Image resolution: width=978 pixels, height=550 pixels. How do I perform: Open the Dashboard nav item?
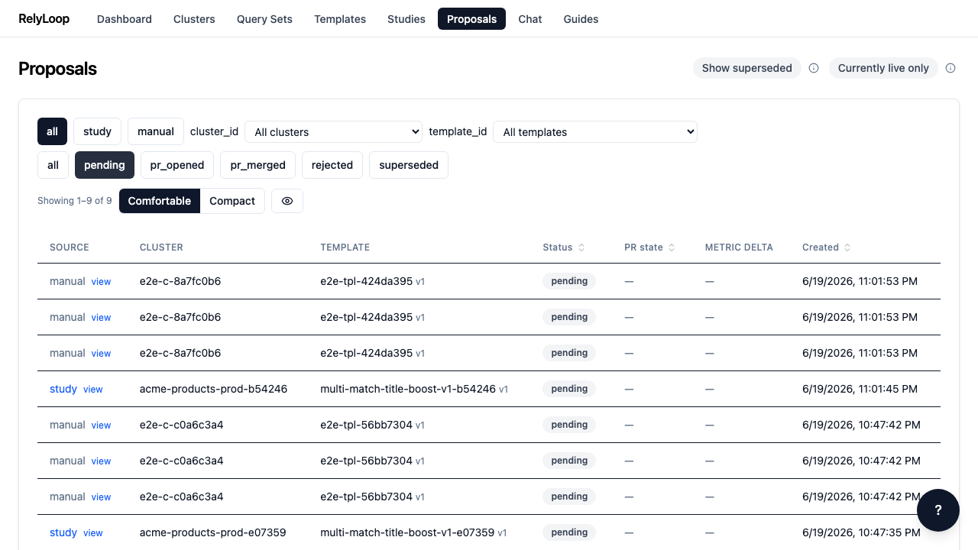click(125, 19)
